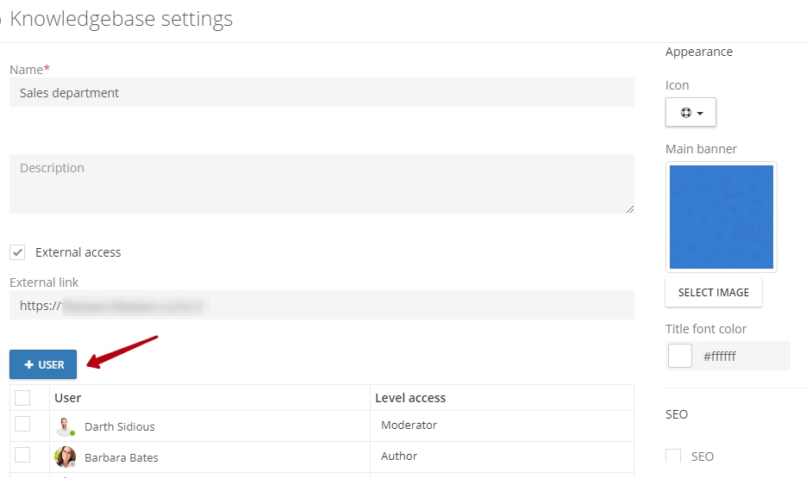Tick the select-all checkbox in User header
Viewport: 806px width, 478px height.
pos(22,397)
